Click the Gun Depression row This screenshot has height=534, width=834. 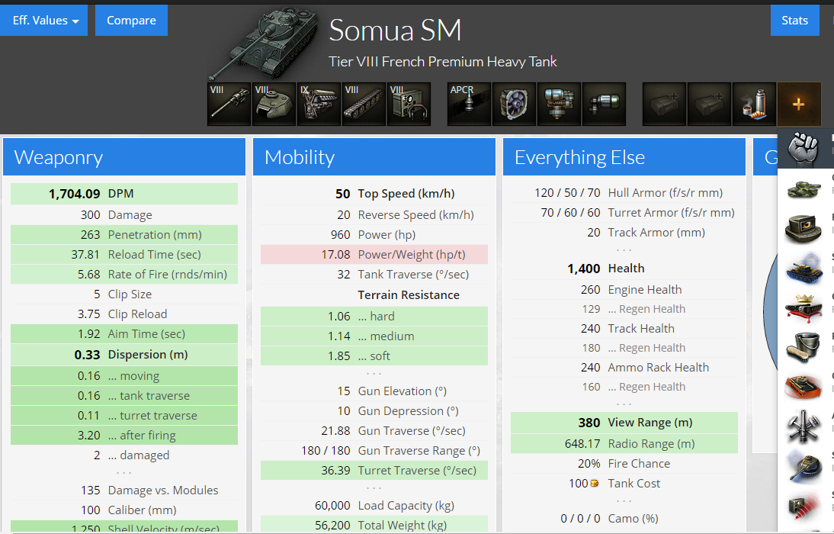tap(374, 411)
